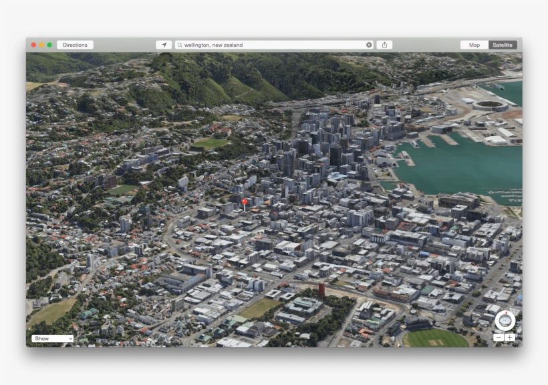Viewport: 548px width, 385px height.
Task: Click the minus icon to zoom out
Action: (x=499, y=338)
